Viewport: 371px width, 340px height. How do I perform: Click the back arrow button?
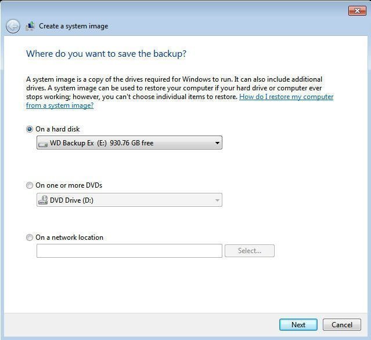(13, 26)
